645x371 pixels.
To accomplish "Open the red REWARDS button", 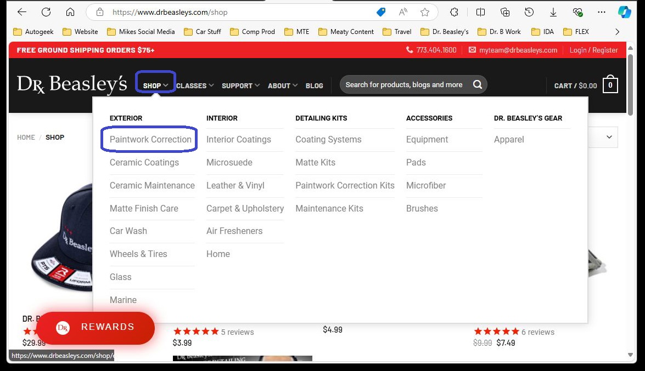I will [96, 327].
